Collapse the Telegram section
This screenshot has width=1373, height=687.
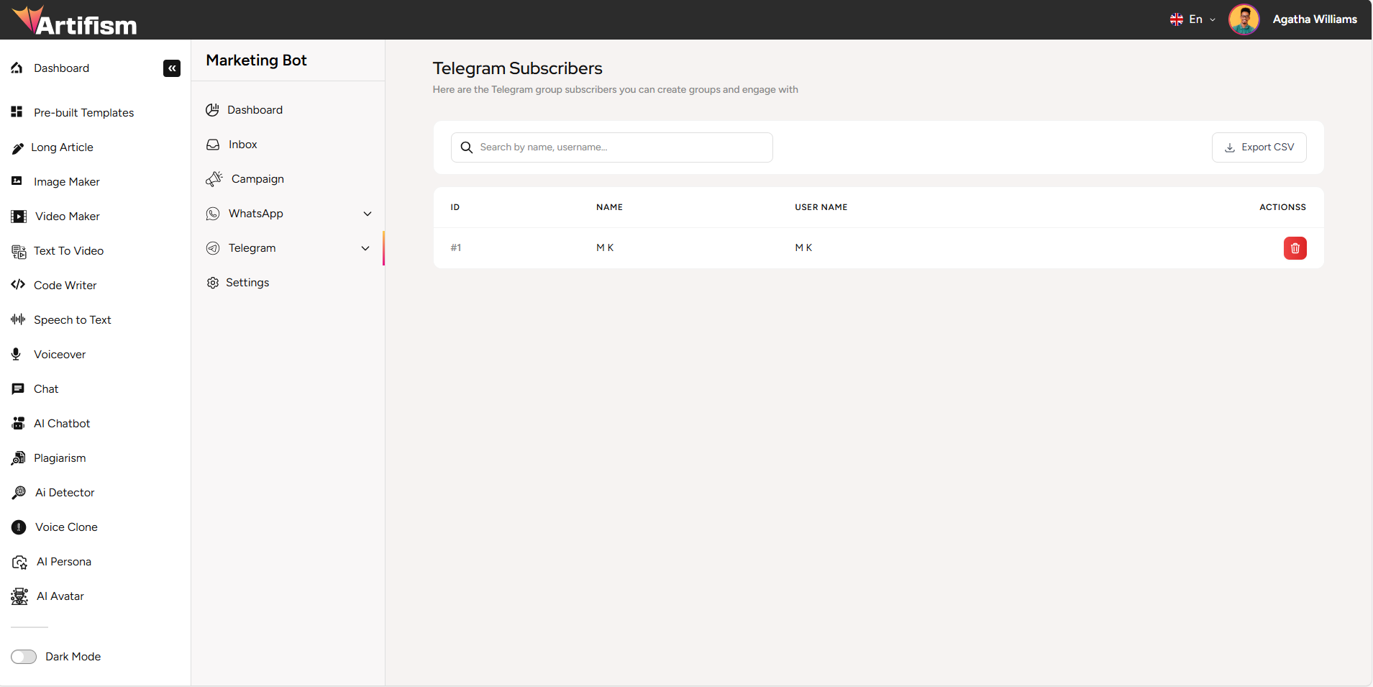pyautogui.click(x=366, y=248)
